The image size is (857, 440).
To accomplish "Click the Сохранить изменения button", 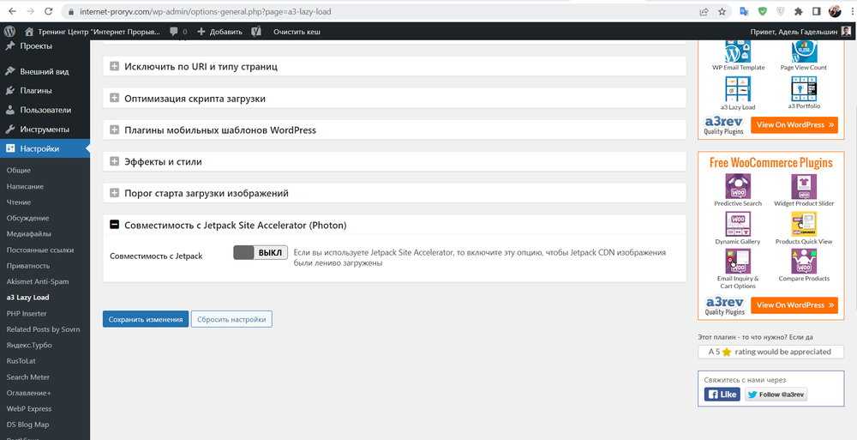I will pos(145,319).
